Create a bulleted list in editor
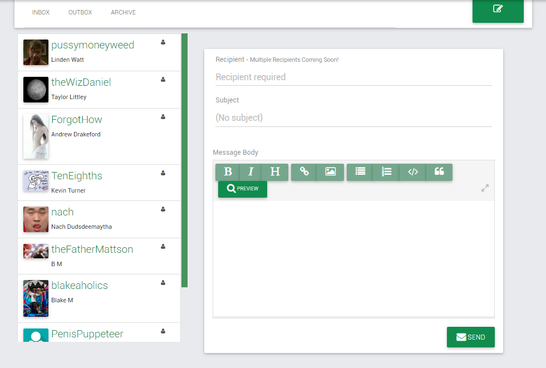The image size is (546, 368). tap(360, 171)
